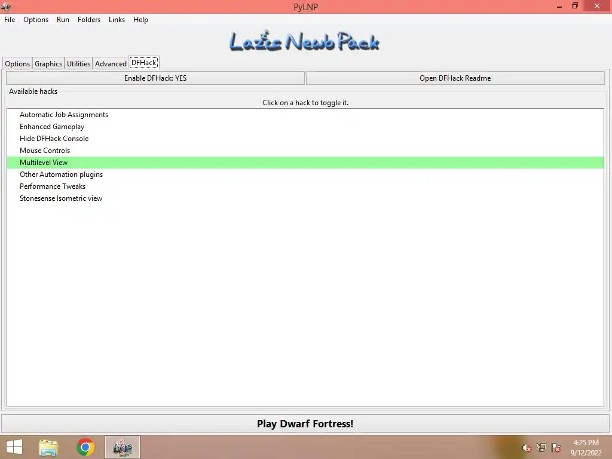Switch to the Utilities tab
This screenshot has height=459, width=612.
(x=78, y=63)
